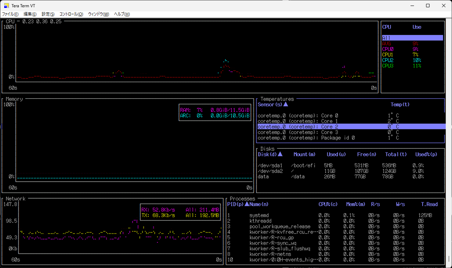
Task: Open the ファイル(F) menu
Action: [x=11, y=14]
